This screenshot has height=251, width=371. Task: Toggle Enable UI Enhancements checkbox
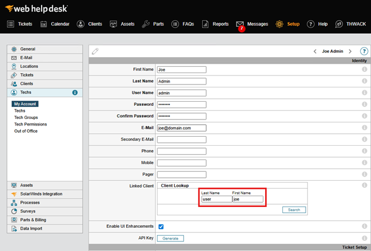point(161,227)
